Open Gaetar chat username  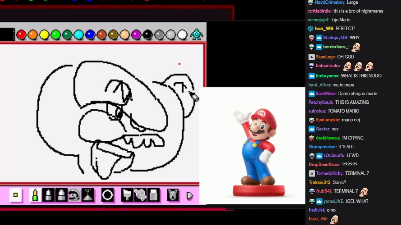click(x=323, y=129)
